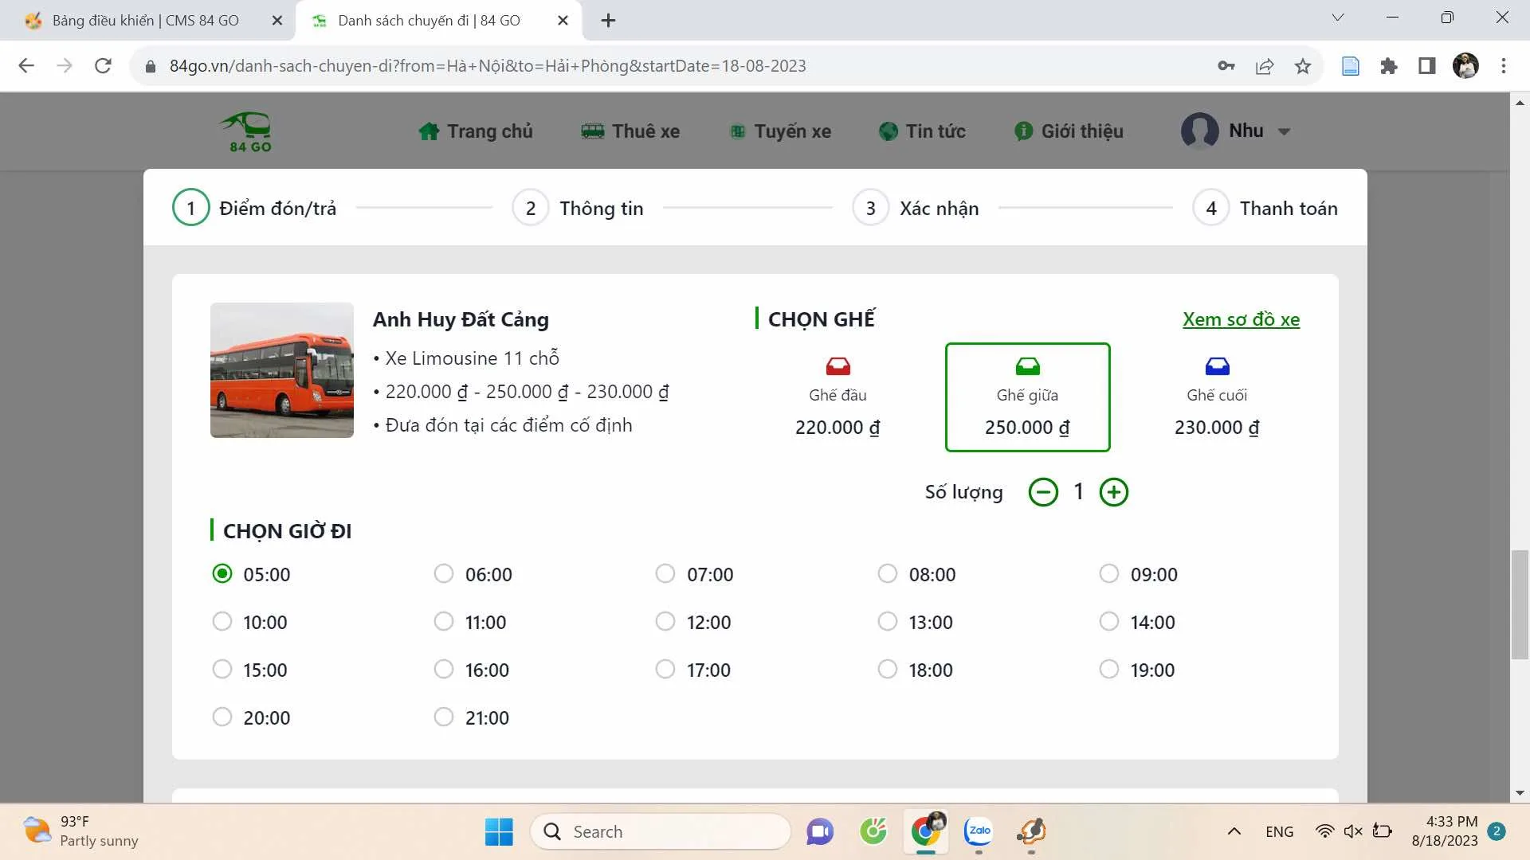Click the user avatar next to Nhu
Image resolution: width=1530 pixels, height=860 pixels.
click(x=1198, y=131)
